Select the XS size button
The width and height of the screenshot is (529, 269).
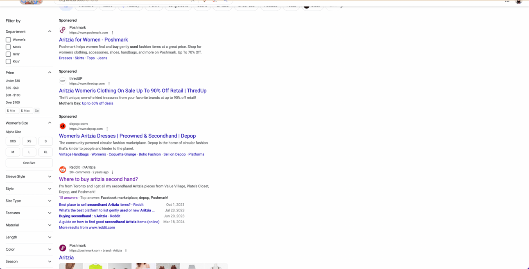pos(29,141)
